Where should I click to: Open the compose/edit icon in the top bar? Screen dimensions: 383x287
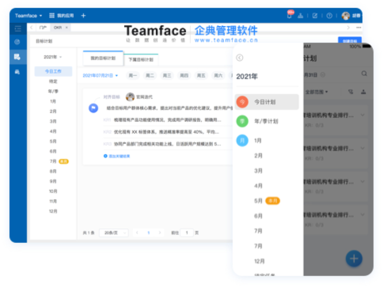[315, 16]
